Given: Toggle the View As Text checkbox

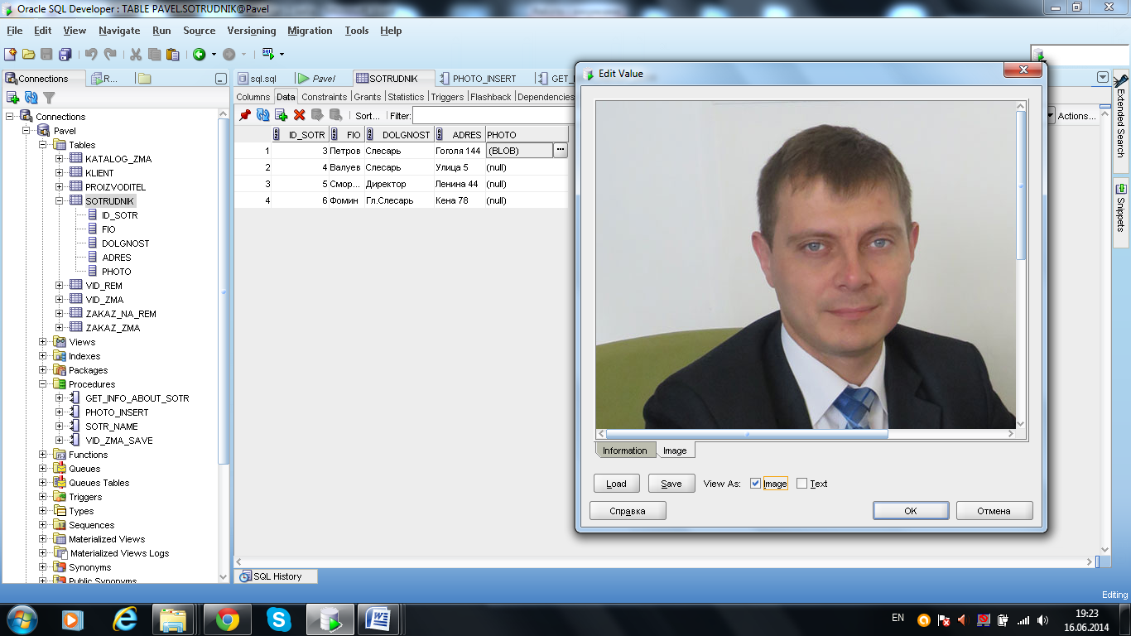Looking at the screenshot, I should [801, 484].
